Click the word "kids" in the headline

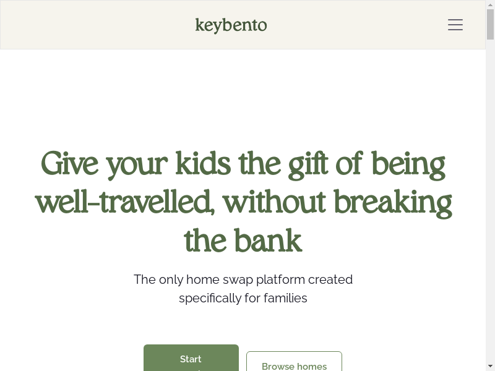pos(202,164)
